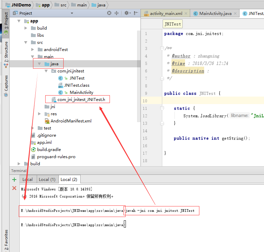264x252 pixels.
Task: Click the getString() method declaration
Action: 212,138
